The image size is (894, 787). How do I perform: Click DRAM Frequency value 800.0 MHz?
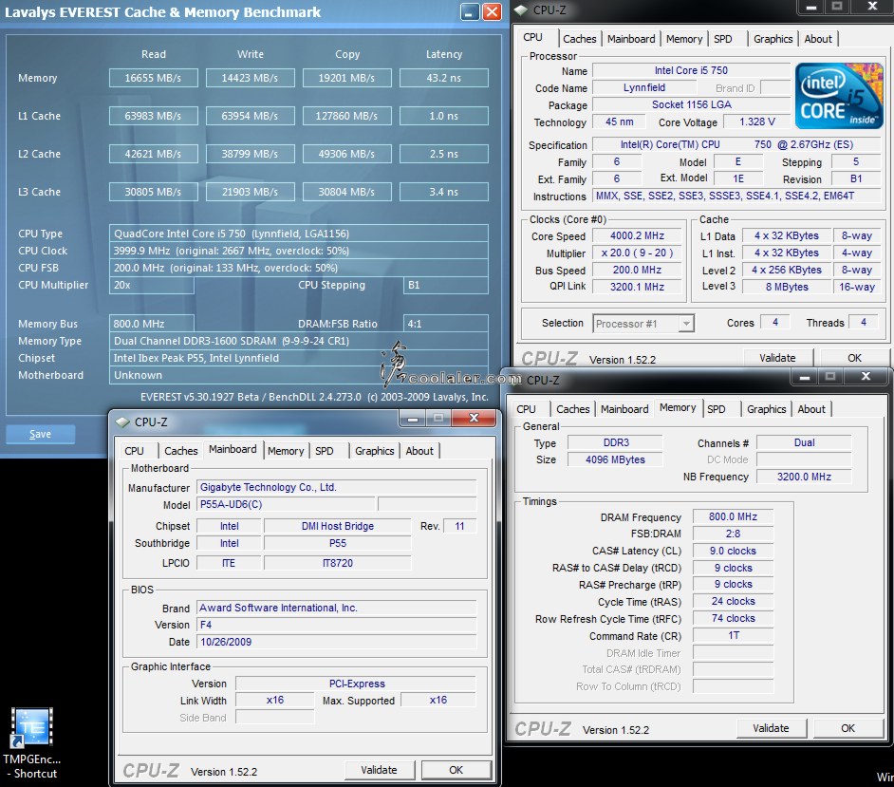[733, 516]
